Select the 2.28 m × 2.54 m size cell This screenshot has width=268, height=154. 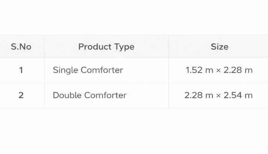point(218,95)
